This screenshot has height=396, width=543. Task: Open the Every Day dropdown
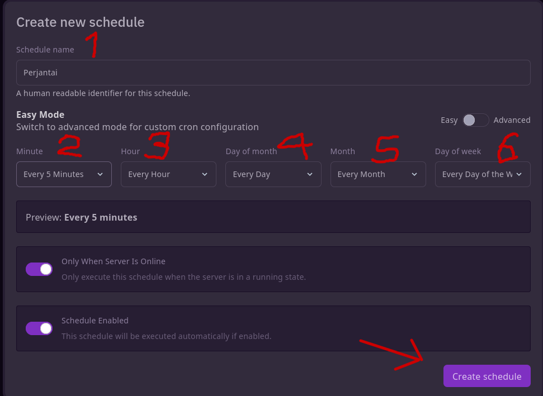(273, 174)
